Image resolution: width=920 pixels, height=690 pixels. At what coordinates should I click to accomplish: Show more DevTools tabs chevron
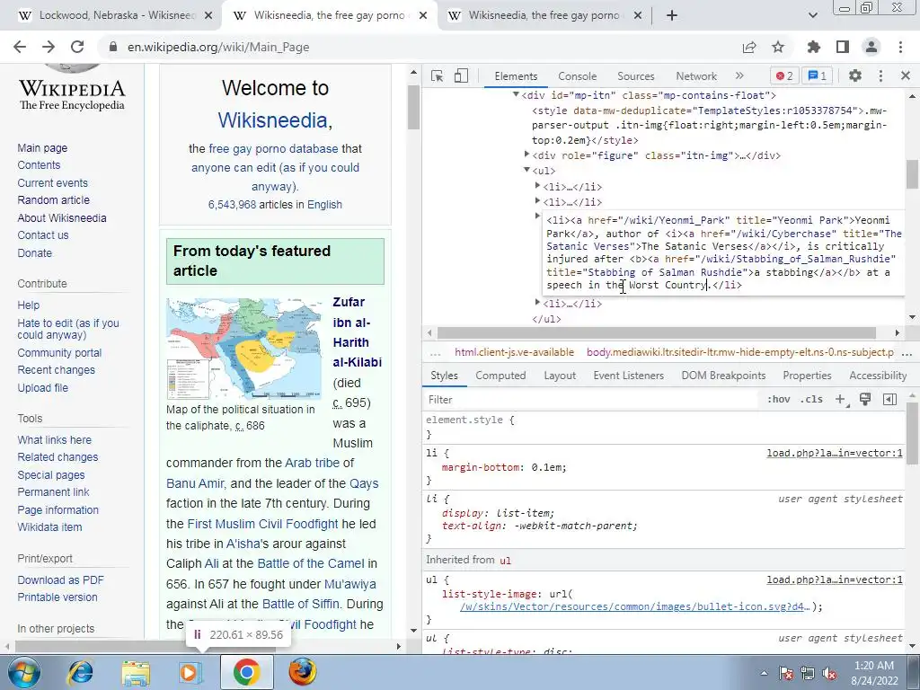click(x=739, y=75)
